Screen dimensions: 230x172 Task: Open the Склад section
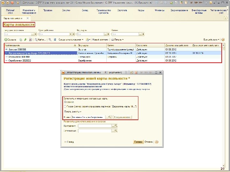85,11
